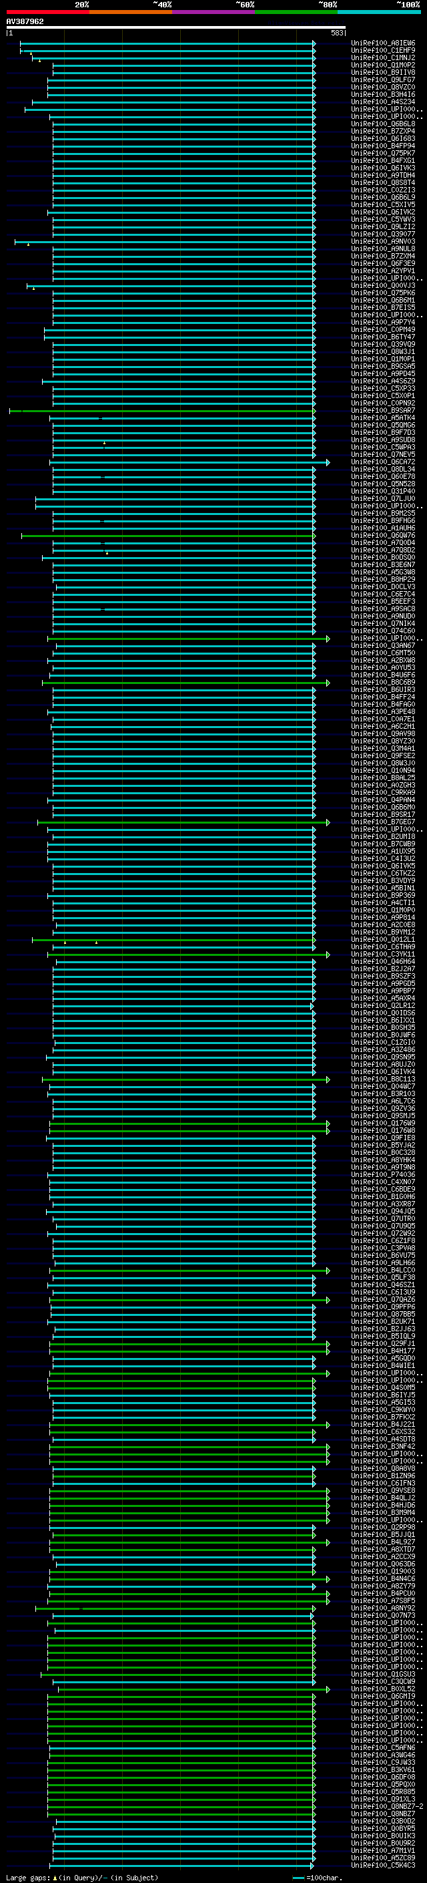Select hit UniRef100_B4FF24
This screenshot has width=427, height=1883.
pos(383,697)
